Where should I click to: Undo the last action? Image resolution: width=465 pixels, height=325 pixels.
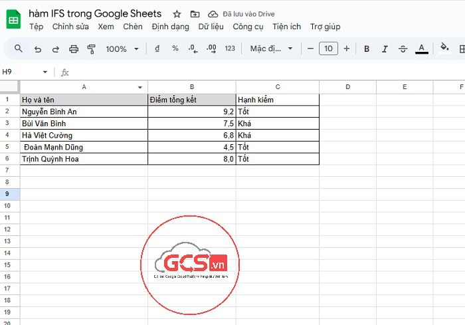38,49
